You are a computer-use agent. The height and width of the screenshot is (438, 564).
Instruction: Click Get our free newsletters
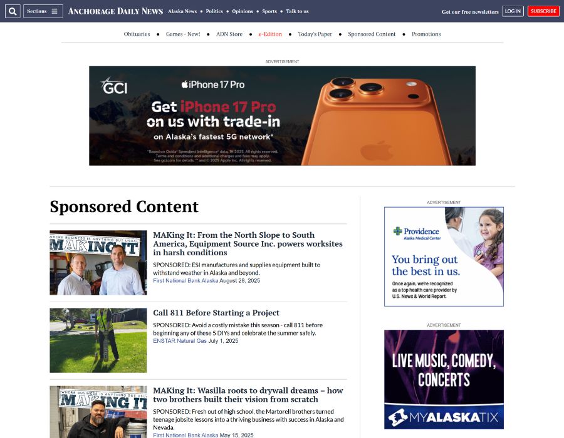click(470, 12)
